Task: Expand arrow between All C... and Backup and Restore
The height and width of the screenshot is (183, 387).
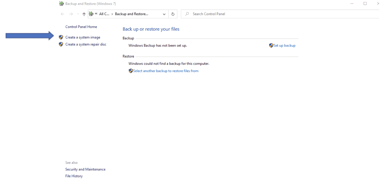Action: pos(112,14)
